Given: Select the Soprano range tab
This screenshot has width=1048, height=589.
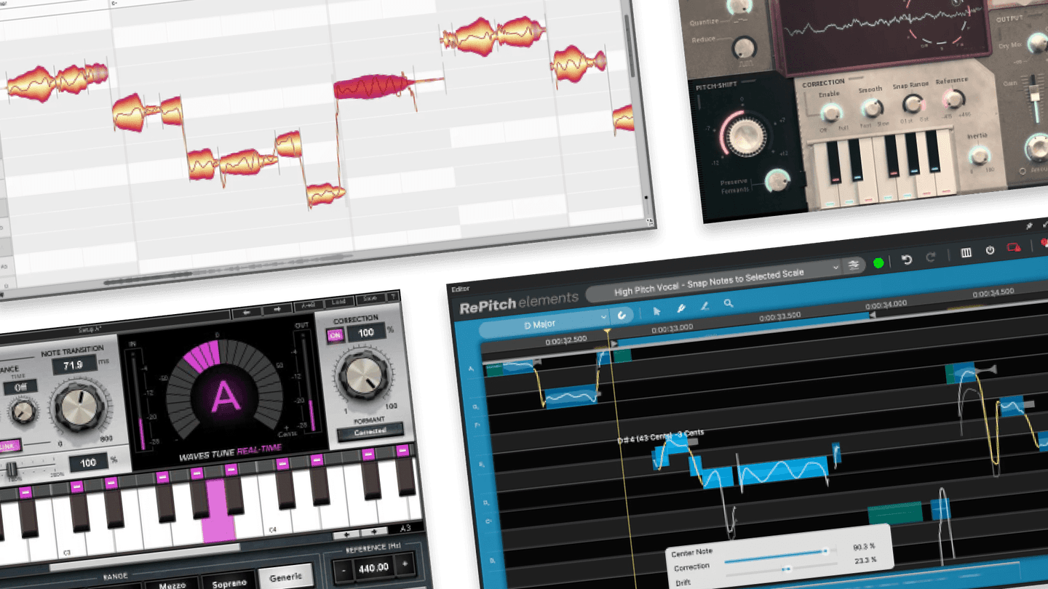Looking at the screenshot, I should pos(229,582).
